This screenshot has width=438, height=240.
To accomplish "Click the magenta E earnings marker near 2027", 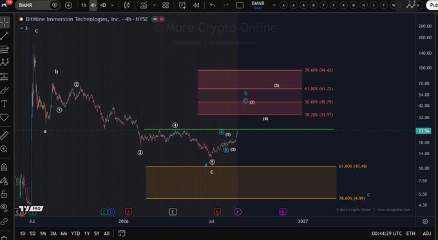I will [x=282, y=212].
